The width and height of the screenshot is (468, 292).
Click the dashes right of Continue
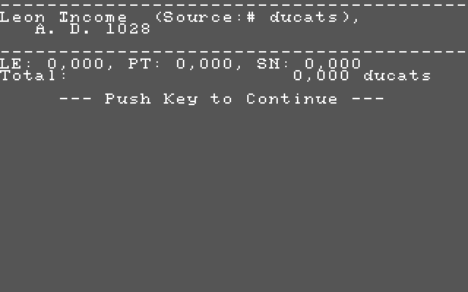(368, 99)
